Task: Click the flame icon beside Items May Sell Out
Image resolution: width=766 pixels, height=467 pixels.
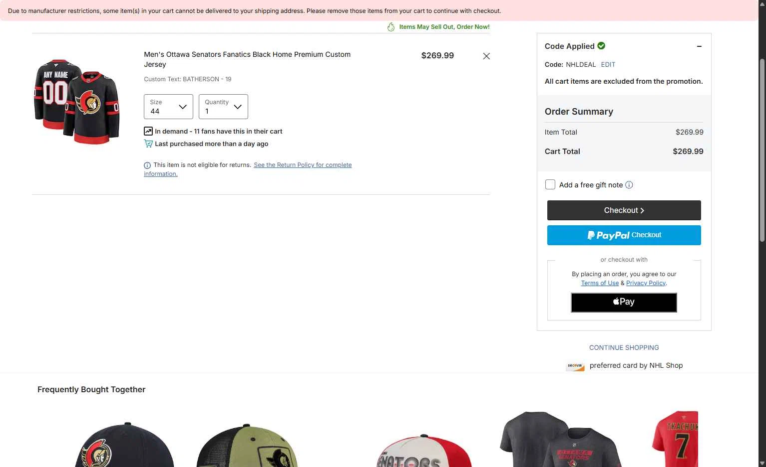Action: tap(391, 27)
